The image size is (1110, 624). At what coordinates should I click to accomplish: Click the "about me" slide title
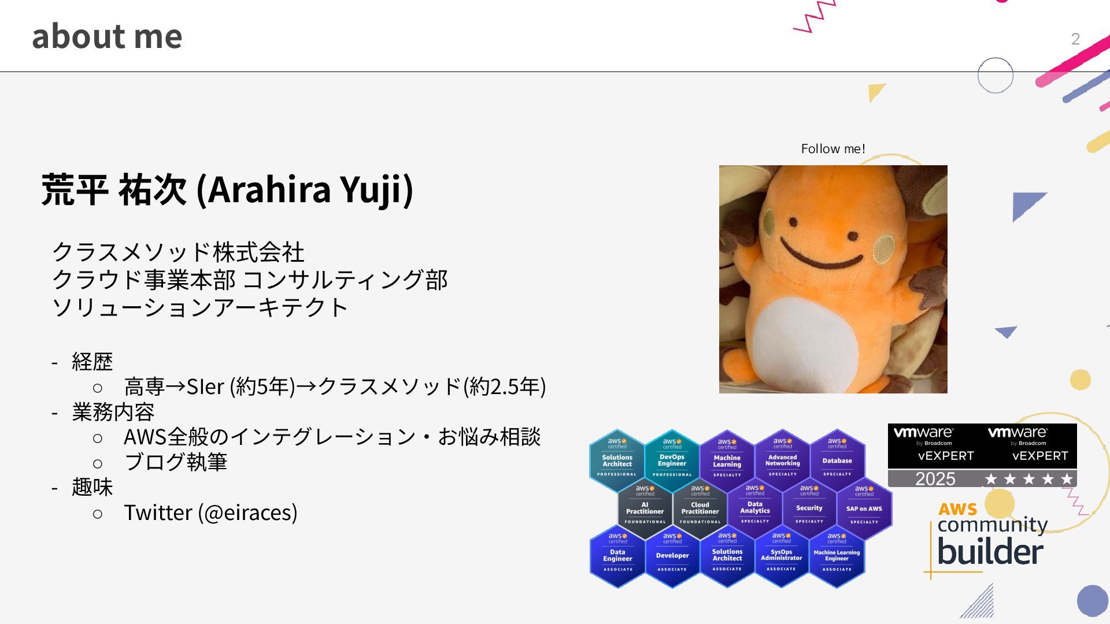[x=107, y=36]
